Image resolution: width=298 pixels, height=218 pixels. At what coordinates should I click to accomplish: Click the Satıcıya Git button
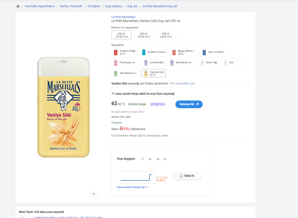tap(189, 104)
